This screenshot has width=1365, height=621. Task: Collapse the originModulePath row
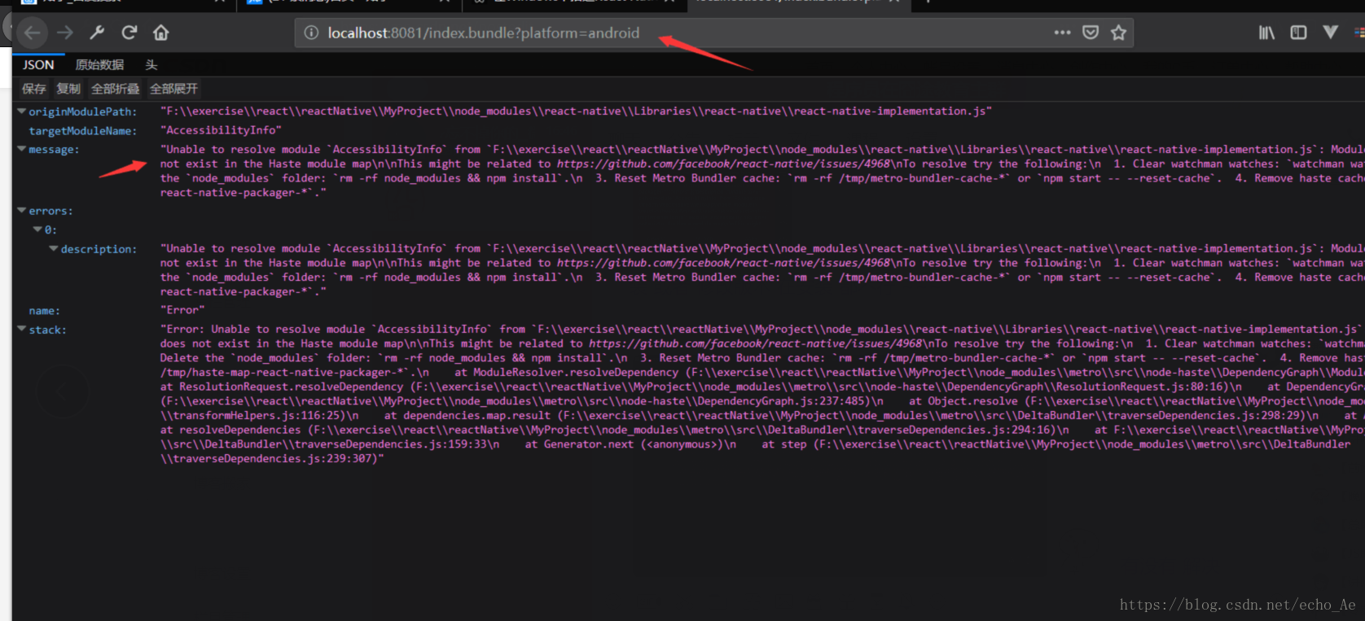(x=21, y=112)
